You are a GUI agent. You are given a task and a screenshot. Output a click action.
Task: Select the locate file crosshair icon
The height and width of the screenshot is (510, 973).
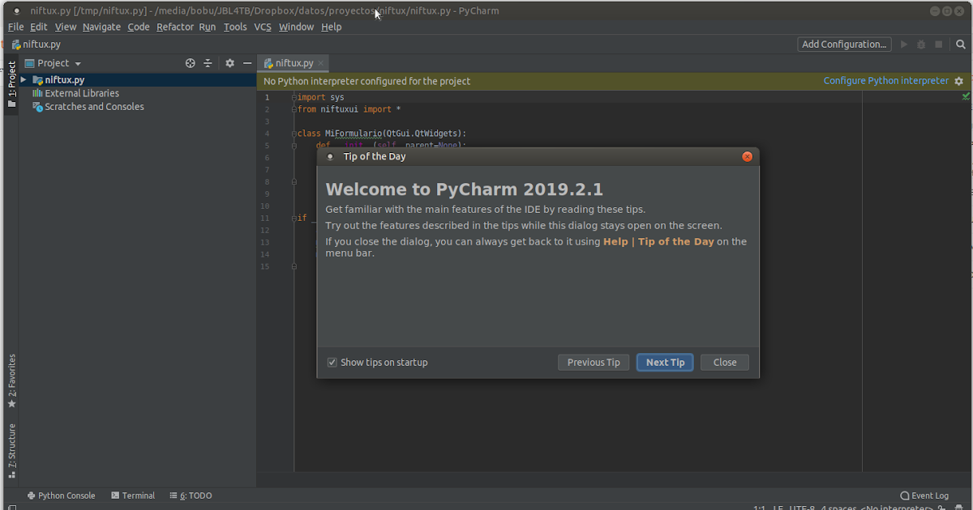coord(190,63)
